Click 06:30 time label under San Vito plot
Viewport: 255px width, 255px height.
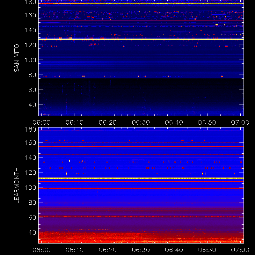coord(141,122)
